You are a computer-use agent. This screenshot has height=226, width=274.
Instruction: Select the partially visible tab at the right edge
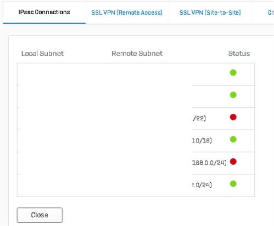click(271, 13)
